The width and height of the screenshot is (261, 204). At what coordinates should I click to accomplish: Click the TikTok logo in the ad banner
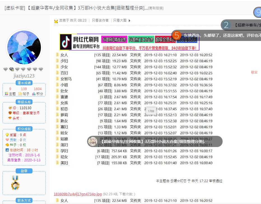pyautogui.click(x=66, y=42)
